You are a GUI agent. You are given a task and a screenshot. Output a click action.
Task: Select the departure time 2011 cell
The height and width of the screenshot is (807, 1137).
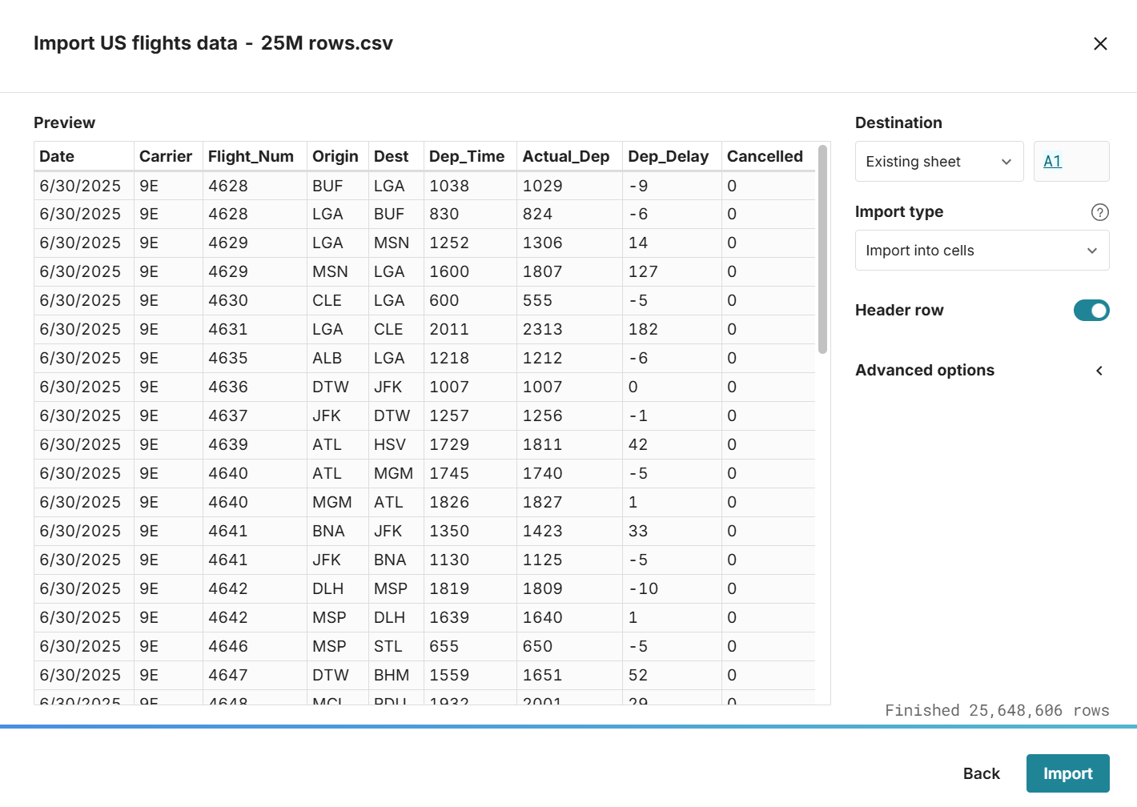(x=471, y=330)
